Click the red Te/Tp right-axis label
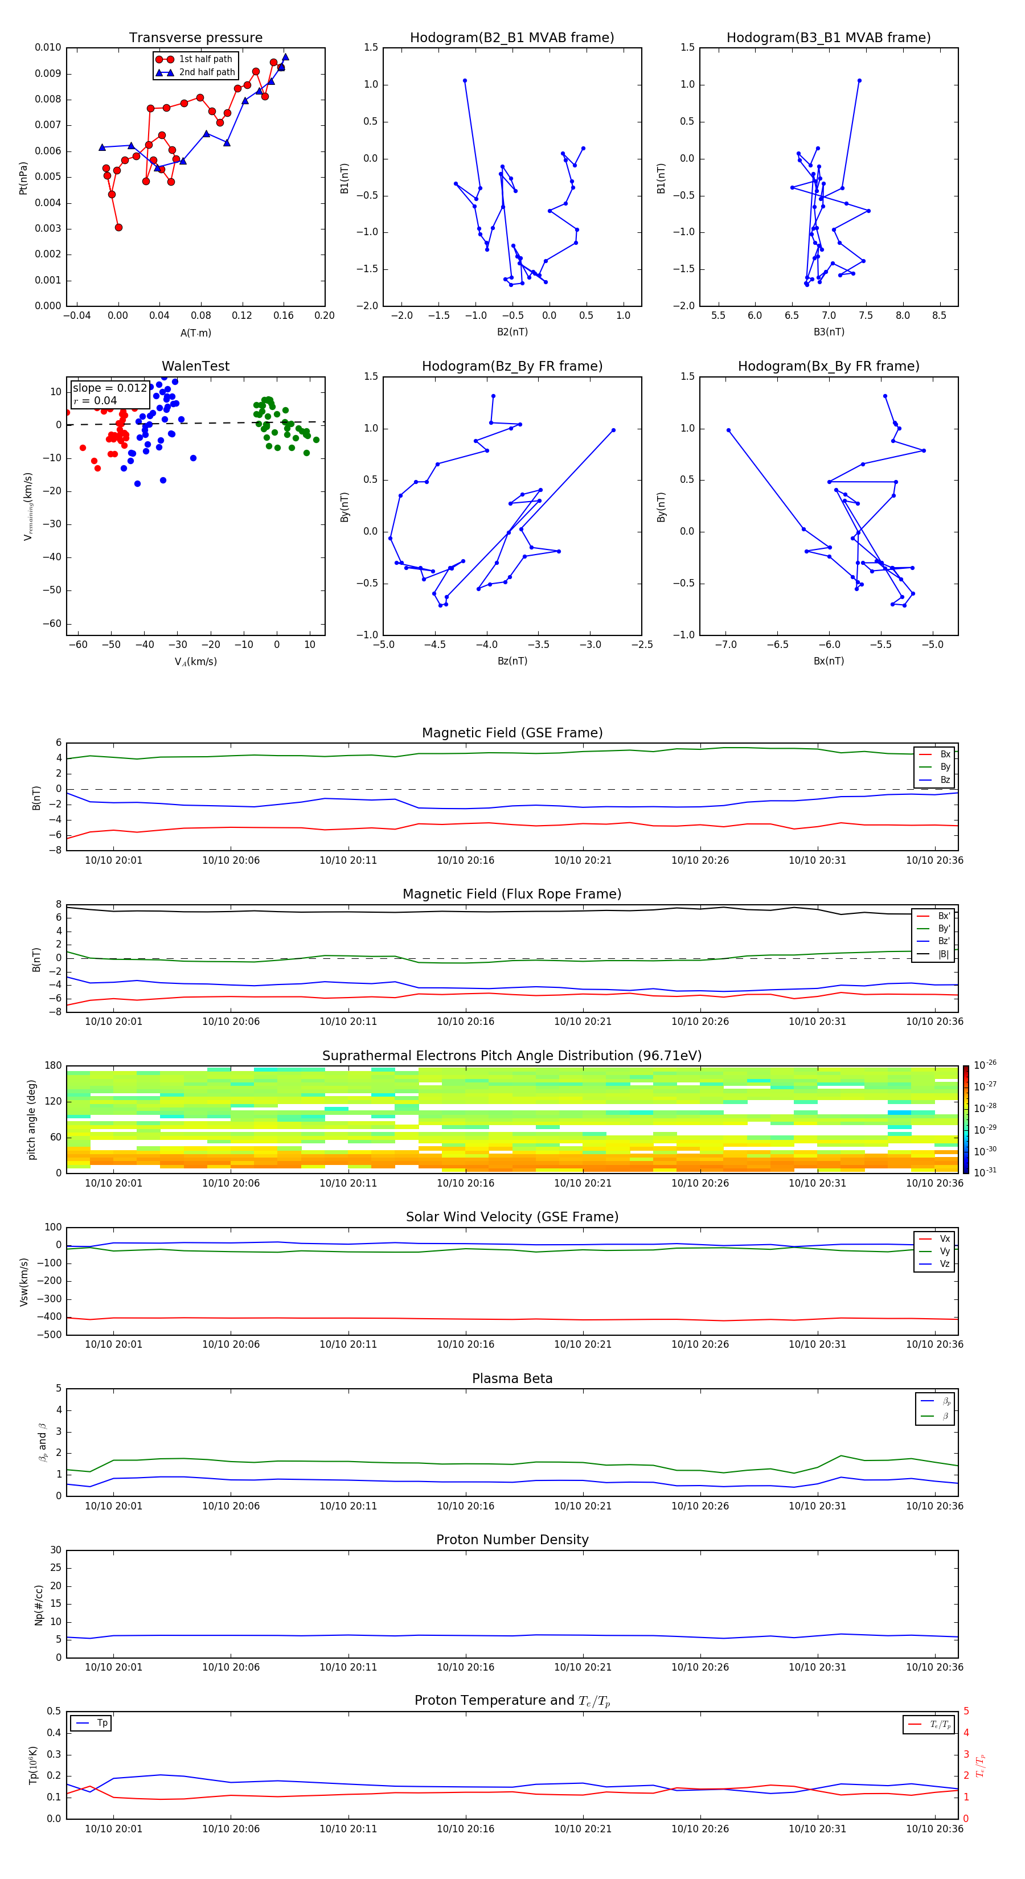Image resolution: width=1025 pixels, height=1879 pixels. (x=981, y=1765)
